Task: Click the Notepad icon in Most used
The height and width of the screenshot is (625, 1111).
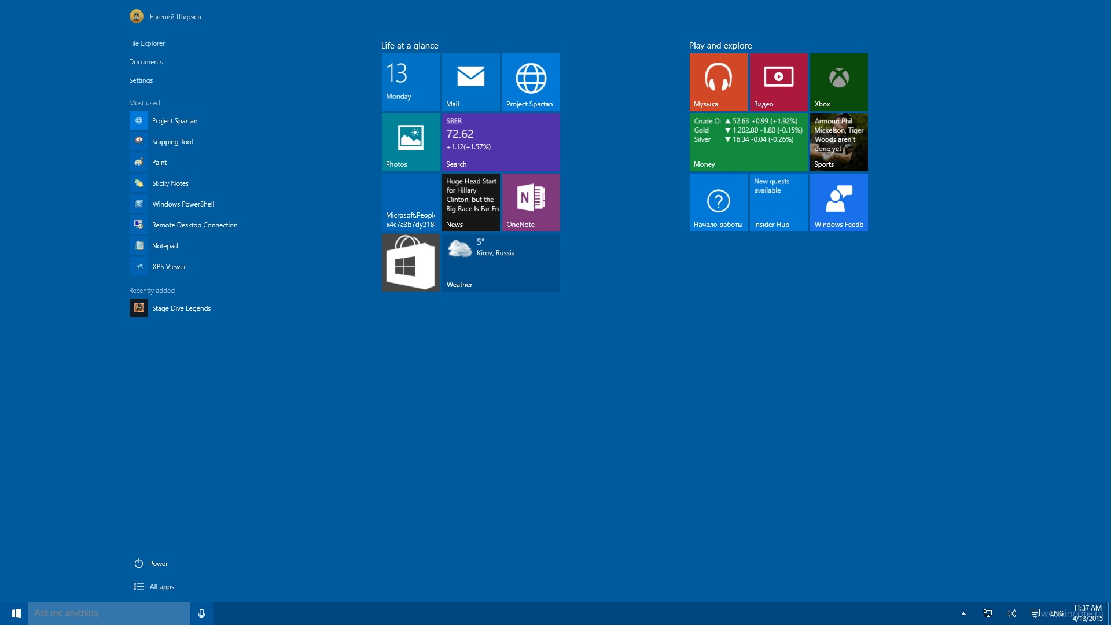Action: [x=139, y=246]
